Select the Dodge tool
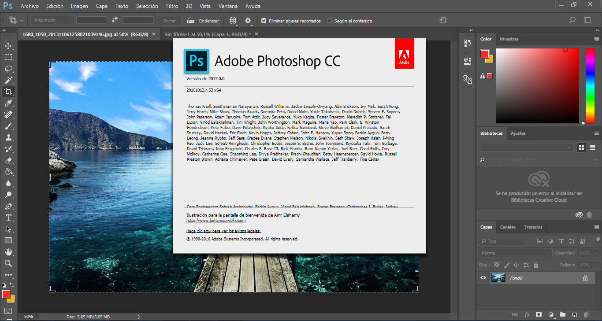The width and height of the screenshot is (602, 321). tap(8, 195)
